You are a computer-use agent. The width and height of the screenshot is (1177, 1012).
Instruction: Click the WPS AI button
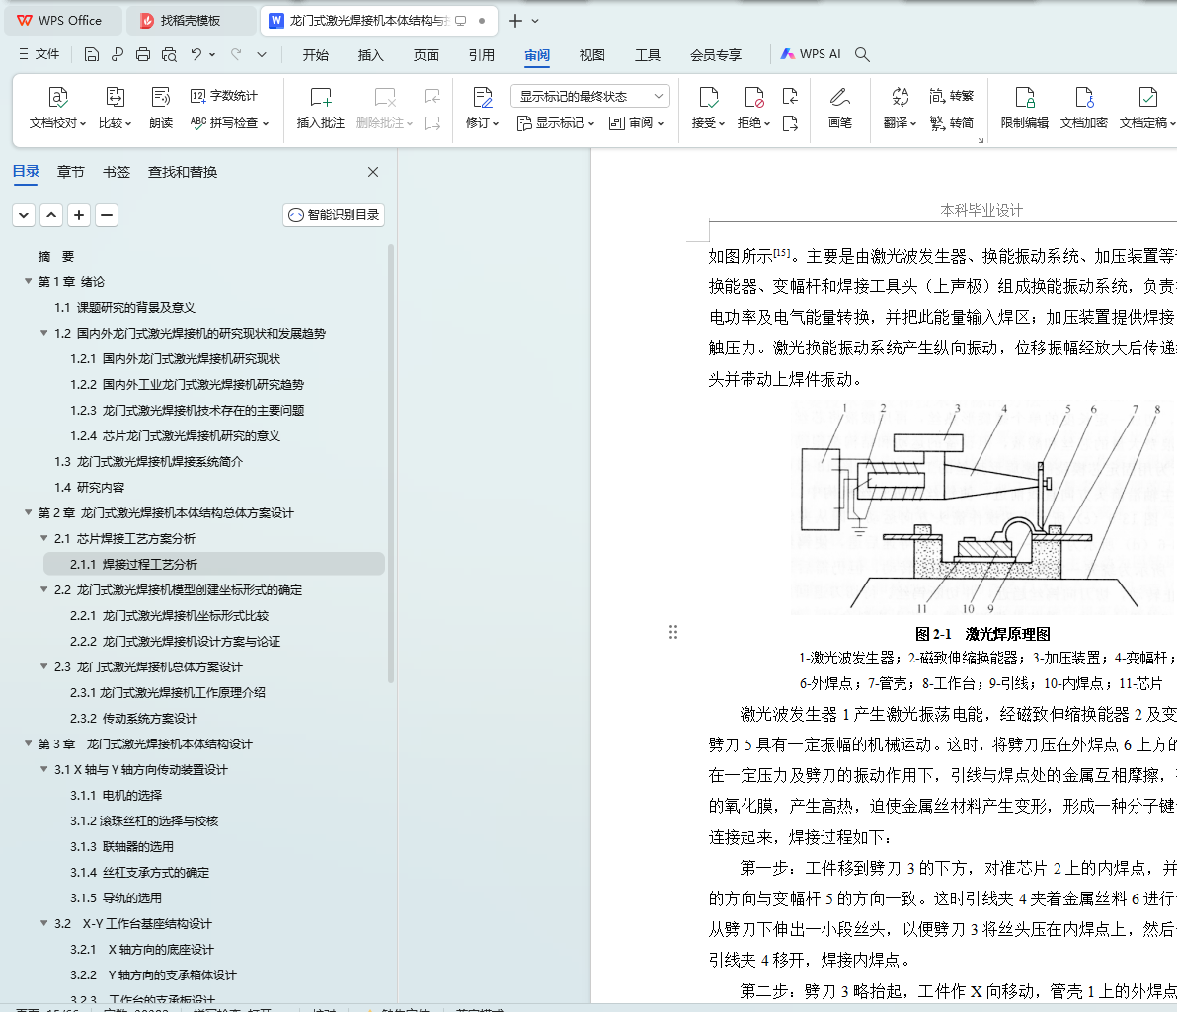[811, 54]
